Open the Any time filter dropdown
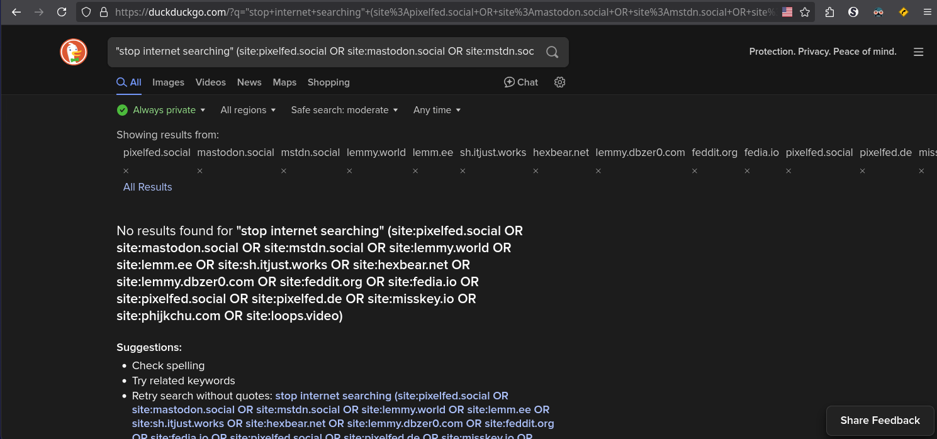The height and width of the screenshot is (439, 937). [x=437, y=110]
